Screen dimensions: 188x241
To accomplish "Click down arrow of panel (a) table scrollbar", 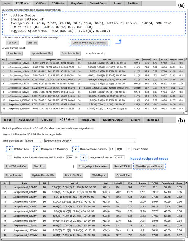I will click(x=186, y=111).
